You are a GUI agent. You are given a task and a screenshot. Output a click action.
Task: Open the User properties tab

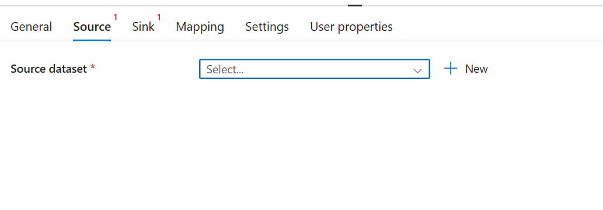351,27
